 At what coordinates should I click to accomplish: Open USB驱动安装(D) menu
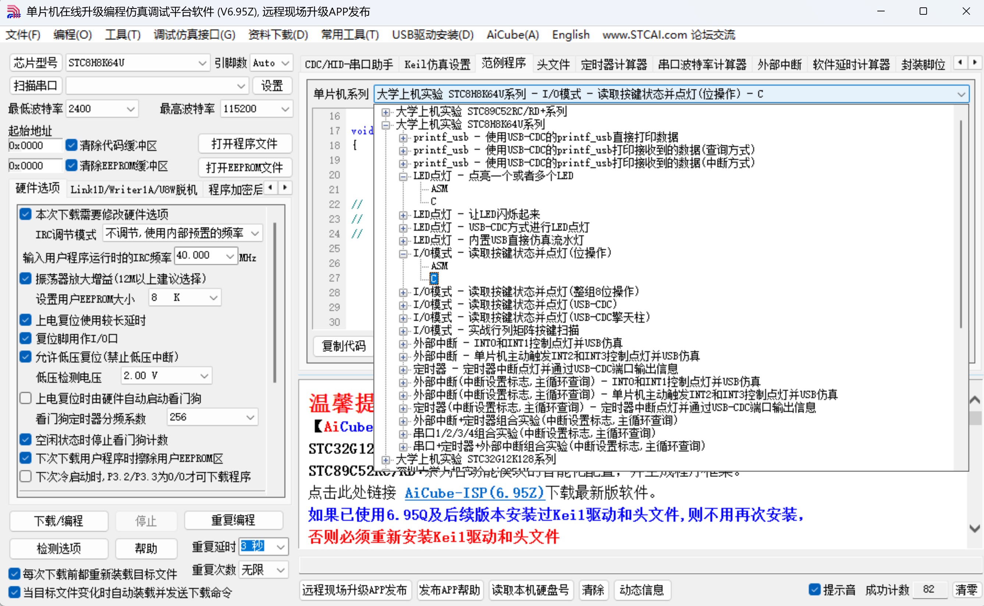[x=433, y=35]
